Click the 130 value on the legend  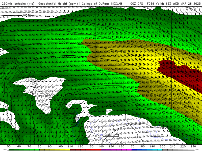tap(91, 146)
